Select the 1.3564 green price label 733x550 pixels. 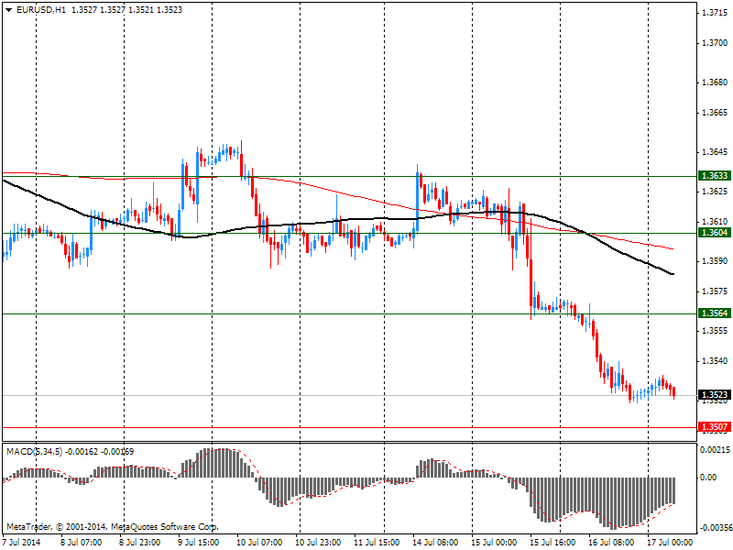[715, 313]
